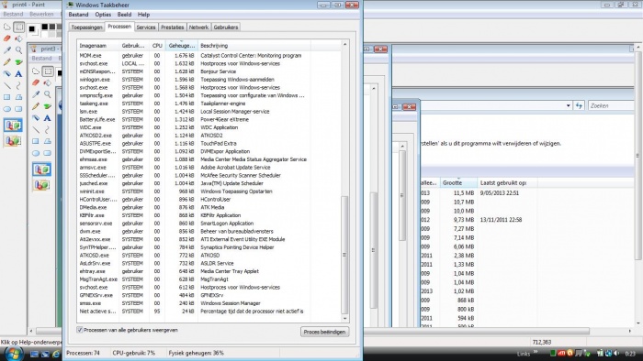This screenshot has height=361, width=643.
Task: Choose the Eraser tool in print4 Paint
Action: (7, 38)
